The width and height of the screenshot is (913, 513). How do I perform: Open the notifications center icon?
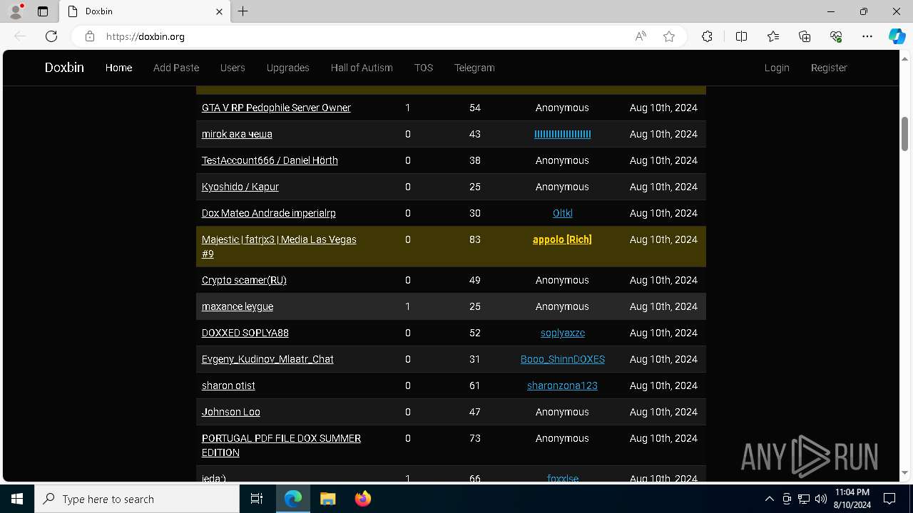[889, 499]
